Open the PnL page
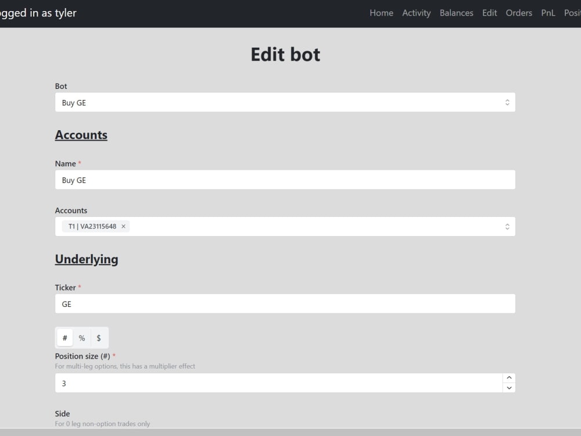 click(x=548, y=13)
